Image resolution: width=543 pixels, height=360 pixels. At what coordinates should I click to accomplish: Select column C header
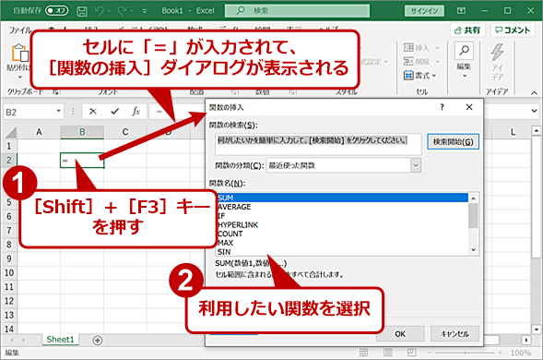pos(125,132)
